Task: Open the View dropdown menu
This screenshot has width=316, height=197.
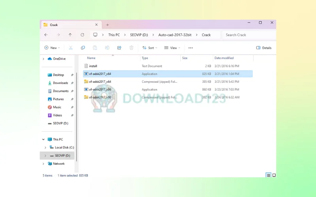Action: (x=172, y=48)
